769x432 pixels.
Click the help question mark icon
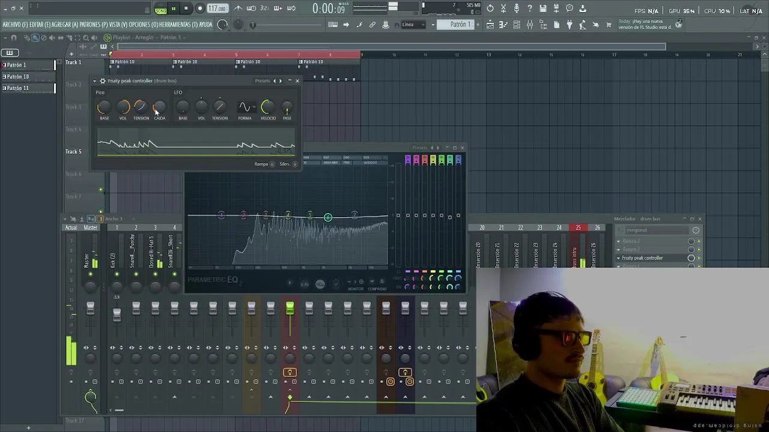point(530,8)
